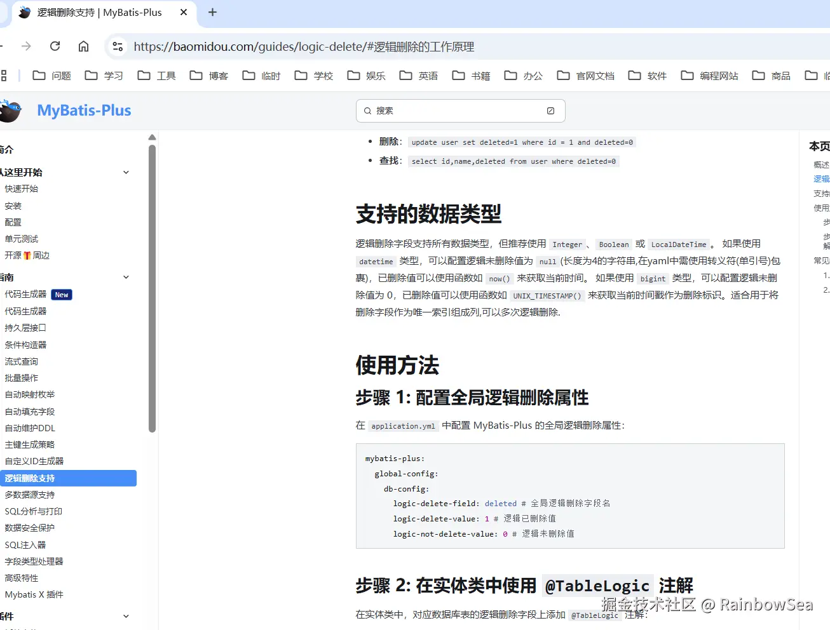Collapse the 指南 sidebar section
The image size is (830, 630).
coord(126,277)
